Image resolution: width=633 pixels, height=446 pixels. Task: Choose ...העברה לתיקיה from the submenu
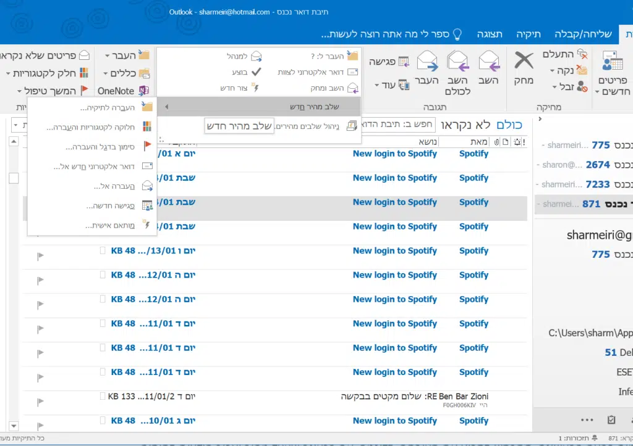93,107
